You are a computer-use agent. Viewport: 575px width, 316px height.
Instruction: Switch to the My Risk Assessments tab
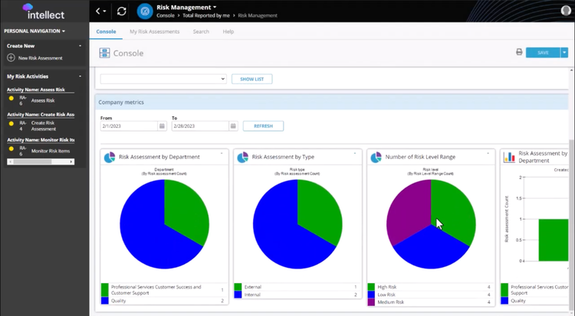pos(154,31)
